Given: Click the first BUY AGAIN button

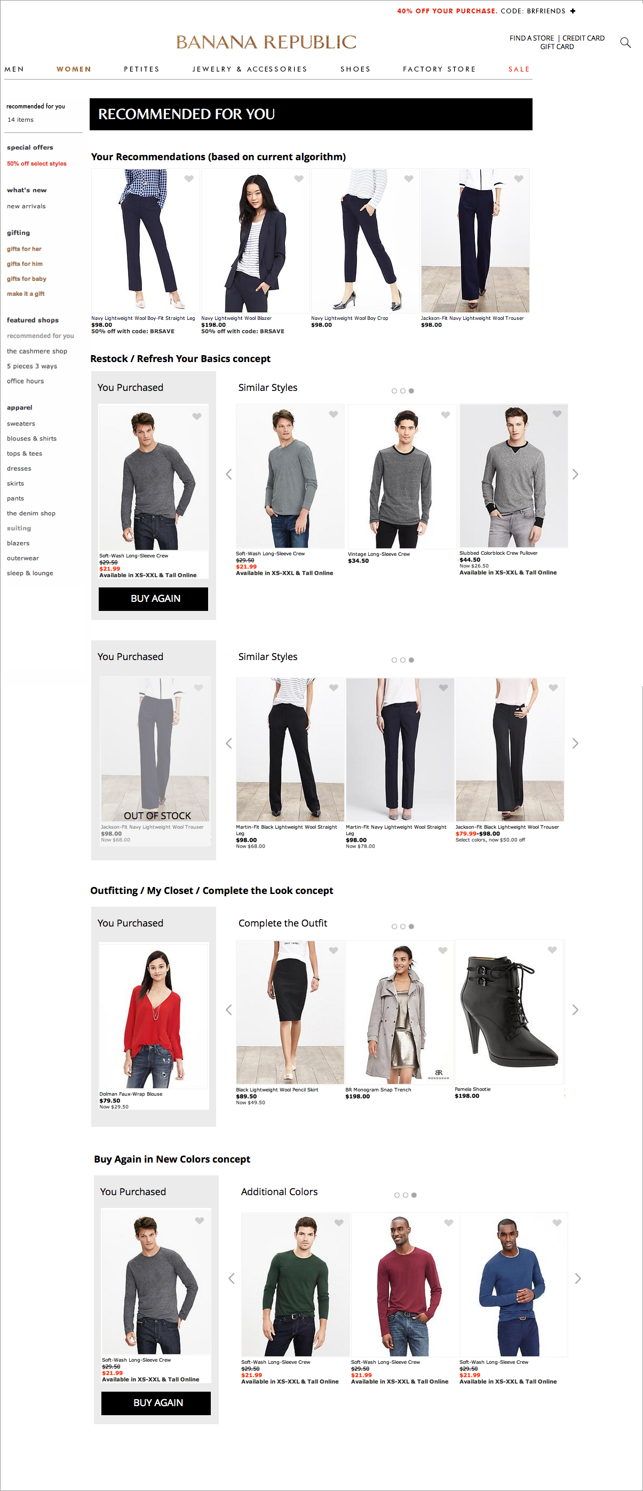Looking at the screenshot, I should click(153, 599).
